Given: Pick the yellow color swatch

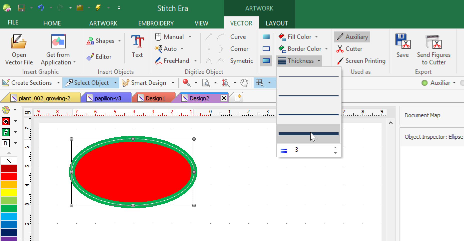Looking at the screenshot, I should pos(9,192).
